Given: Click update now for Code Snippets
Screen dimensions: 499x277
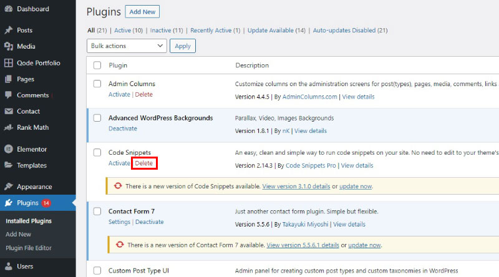Looking at the screenshot, I should pyautogui.click(x=356, y=187).
